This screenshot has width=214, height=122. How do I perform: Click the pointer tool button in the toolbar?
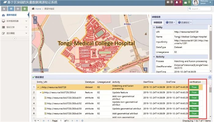[x=4, y=9]
